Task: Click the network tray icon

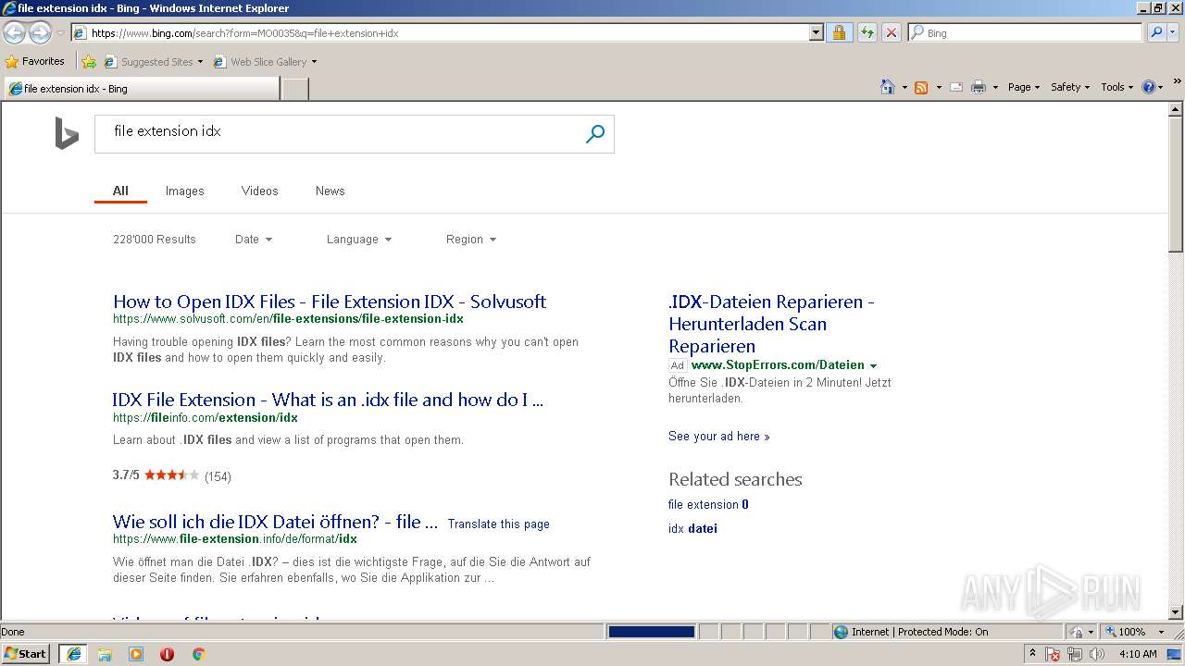Action: pos(1075,654)
